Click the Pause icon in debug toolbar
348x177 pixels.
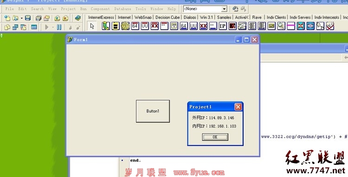(59, 27)
